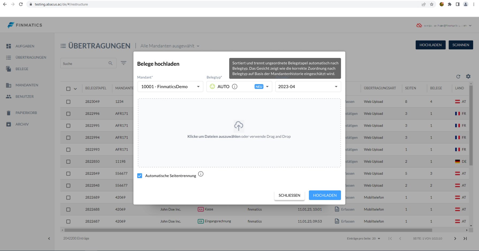
Task: Click the Benutzer people icon in sidebar
Action: coord(9,97)
